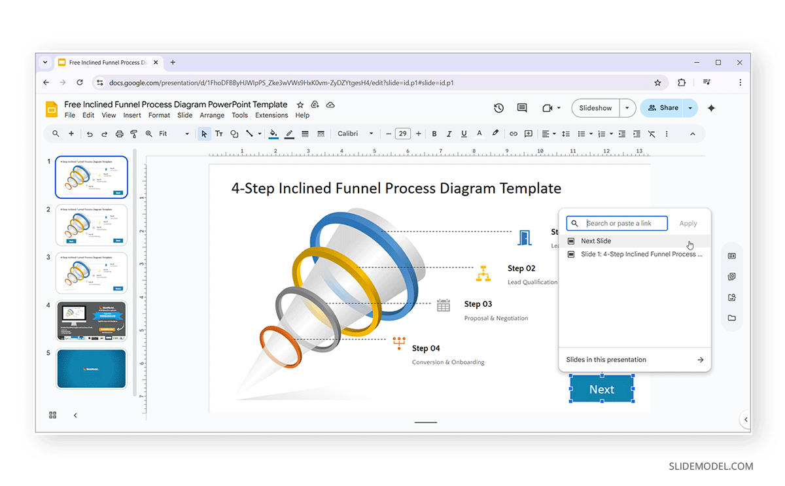Expand the line type dropdown arrow

tap(260, 133)
